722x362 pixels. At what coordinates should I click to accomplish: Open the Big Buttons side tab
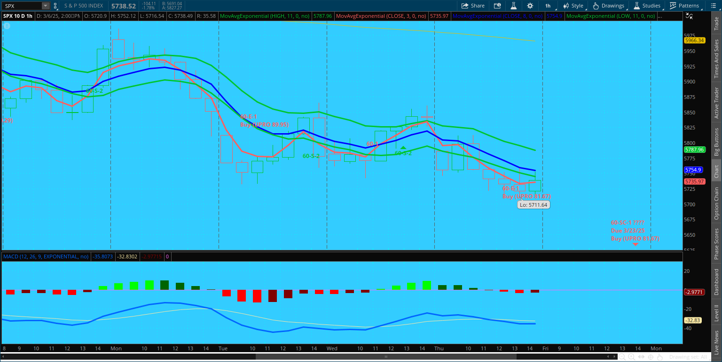click(716, 142)
